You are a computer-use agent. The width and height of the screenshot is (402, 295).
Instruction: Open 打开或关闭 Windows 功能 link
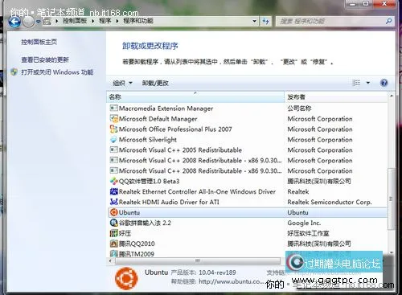[57, 72]
